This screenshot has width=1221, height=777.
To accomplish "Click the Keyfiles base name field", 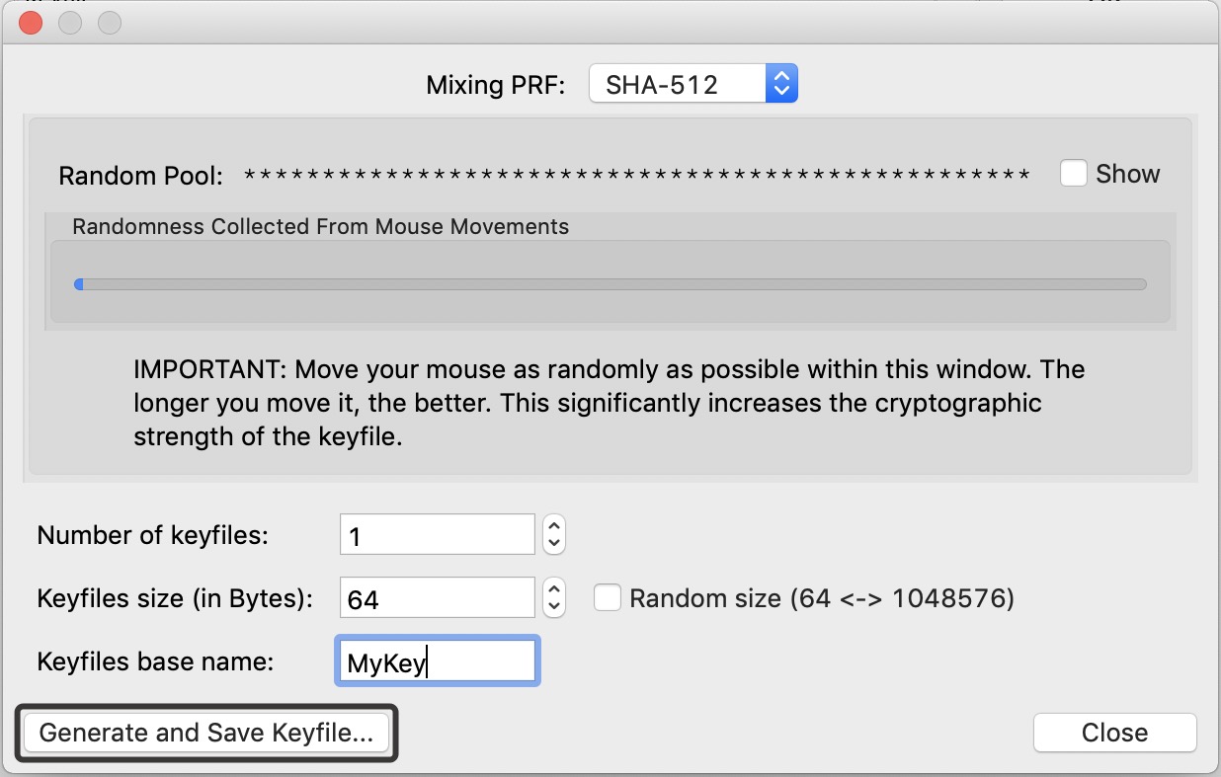I will (x=437, y=661).
